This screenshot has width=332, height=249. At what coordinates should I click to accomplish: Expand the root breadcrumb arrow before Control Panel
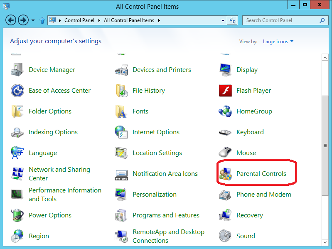tap(60, 20)
